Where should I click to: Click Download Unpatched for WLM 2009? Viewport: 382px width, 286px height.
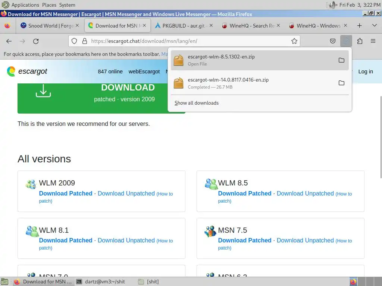(x=126, y=193)
